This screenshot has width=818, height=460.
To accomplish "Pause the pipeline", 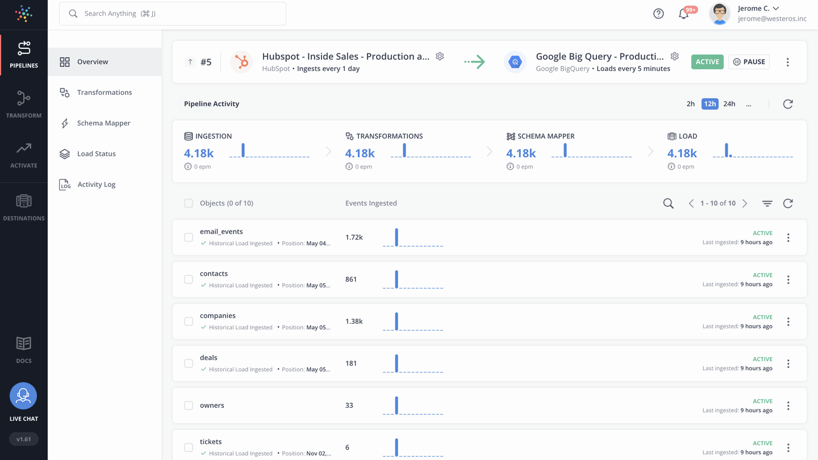I will tap(749, 61).
